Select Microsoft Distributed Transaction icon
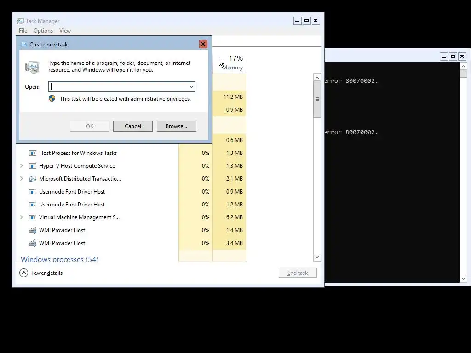Image resolution: width=471 pixels, height=353 pixels. (x=33, y=179)
